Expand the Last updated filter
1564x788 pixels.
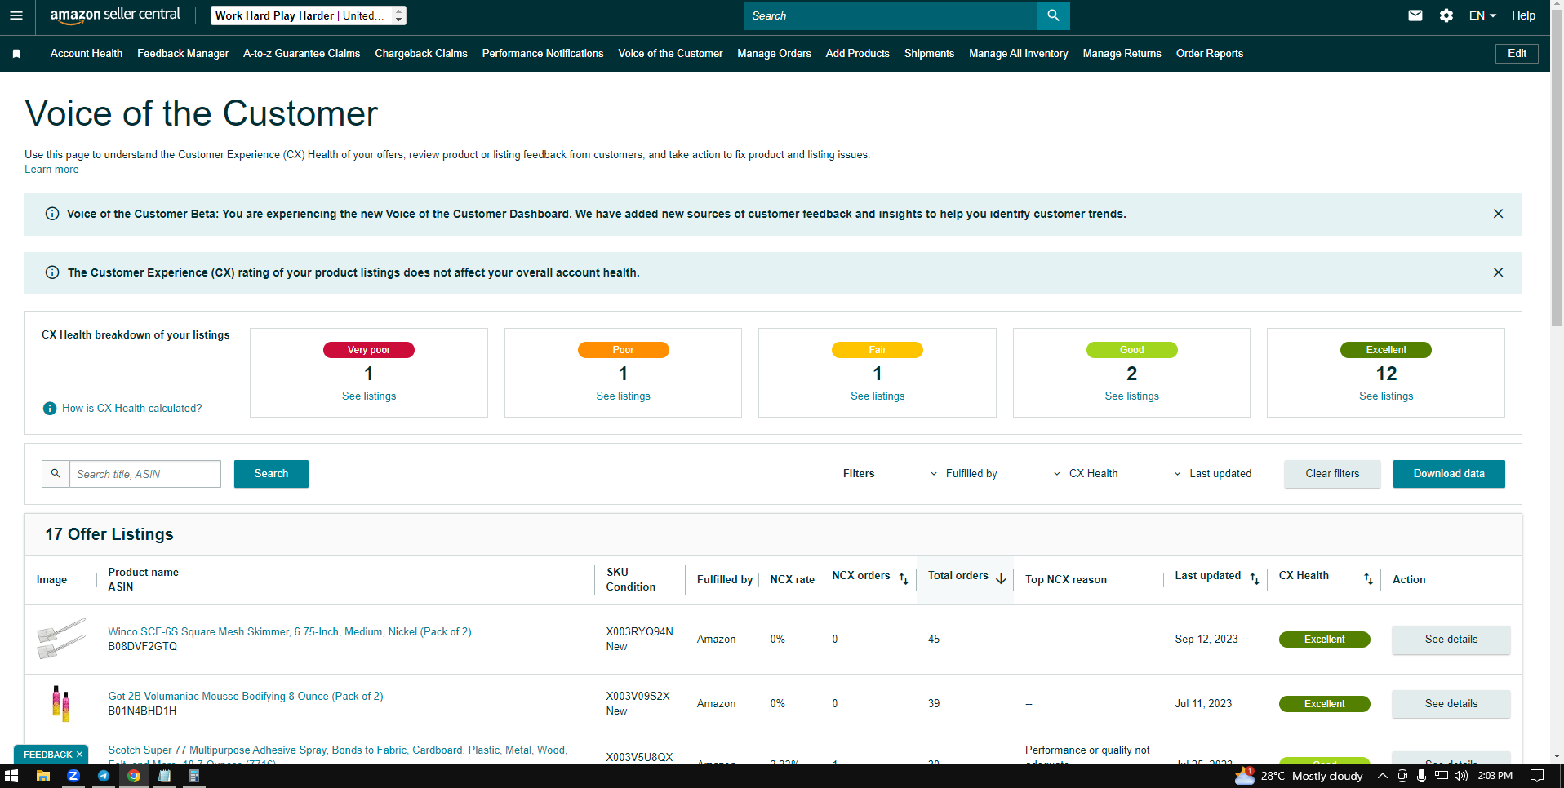coord(1212,474)
